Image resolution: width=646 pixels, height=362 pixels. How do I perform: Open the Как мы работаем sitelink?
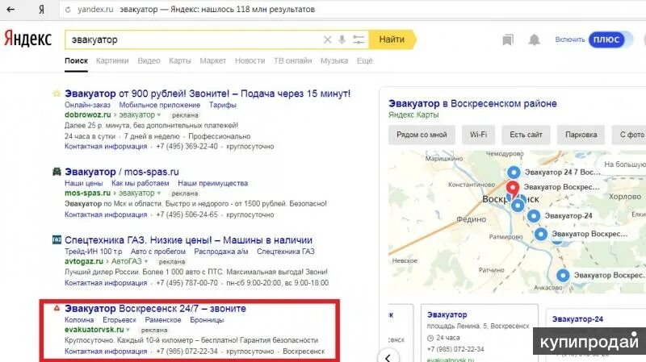140,183
